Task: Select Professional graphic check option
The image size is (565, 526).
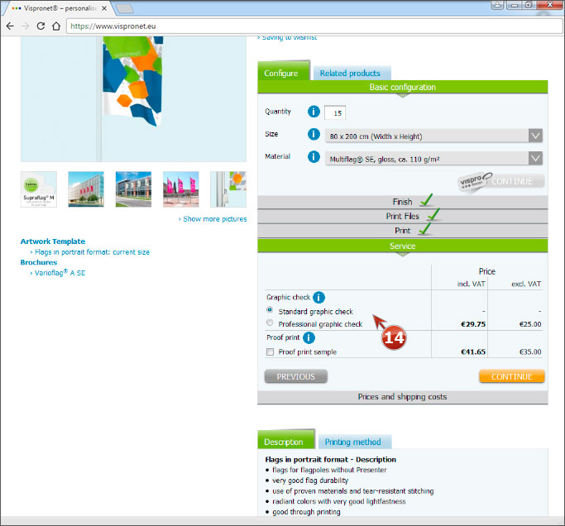Action: tap(270, 323)
